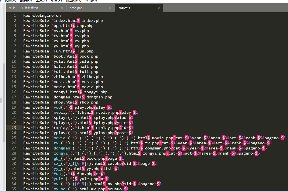Image resolution: width=288 pixels, height=192 pixels.
Task: Click 'zongyi.php' on line 16
Action: pyautogui.click(x=96, y=92)
